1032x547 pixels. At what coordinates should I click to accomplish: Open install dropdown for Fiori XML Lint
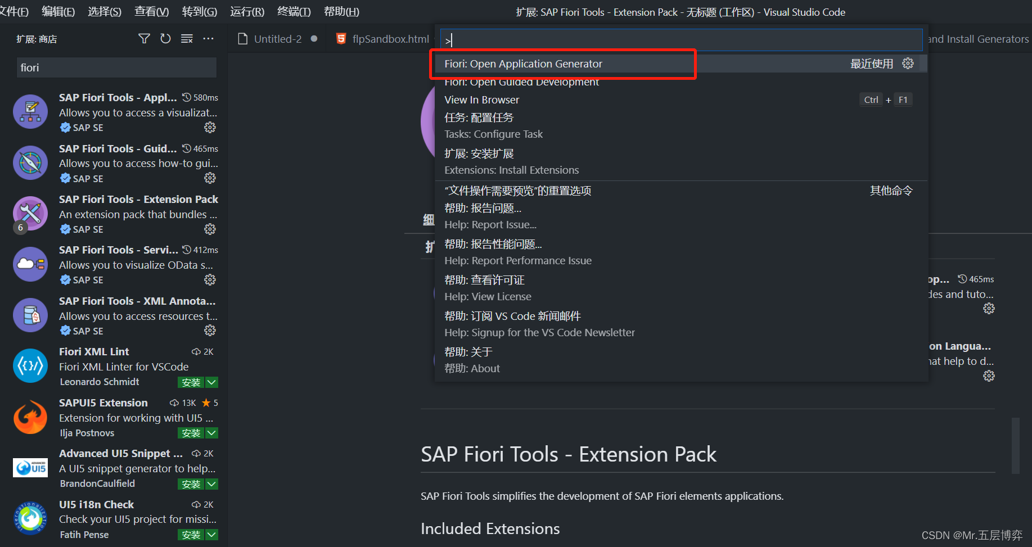point(211,382)
